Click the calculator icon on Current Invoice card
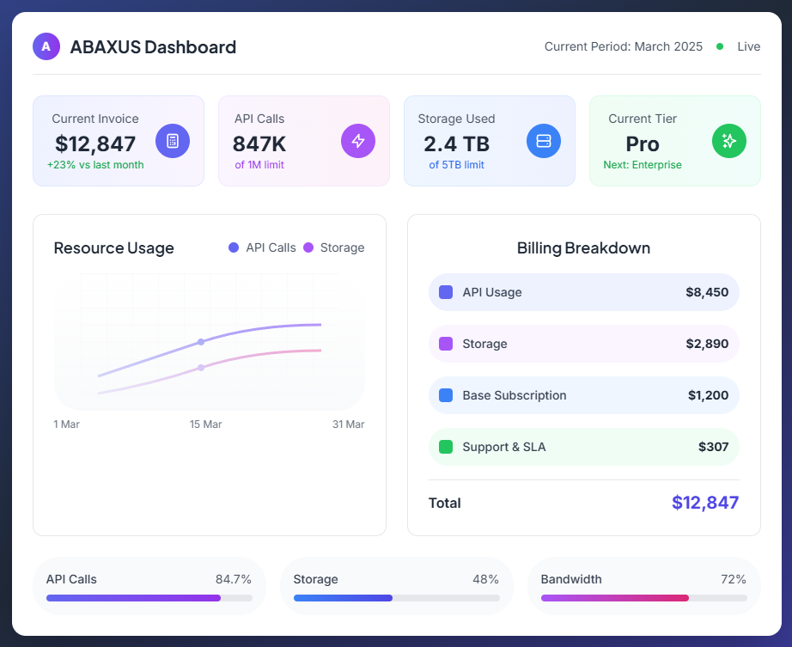Screen dimensions: 792x647 point(173,141)
